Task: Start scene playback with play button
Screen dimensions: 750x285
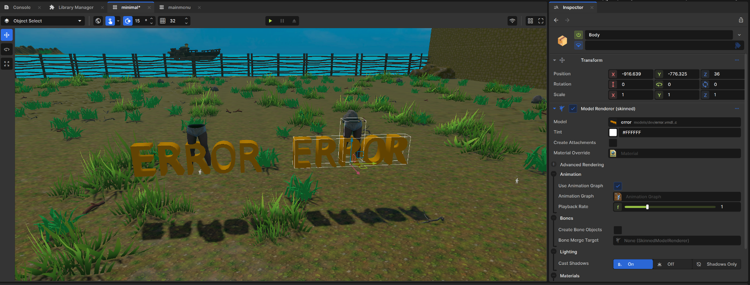Action: coord(270,21)
